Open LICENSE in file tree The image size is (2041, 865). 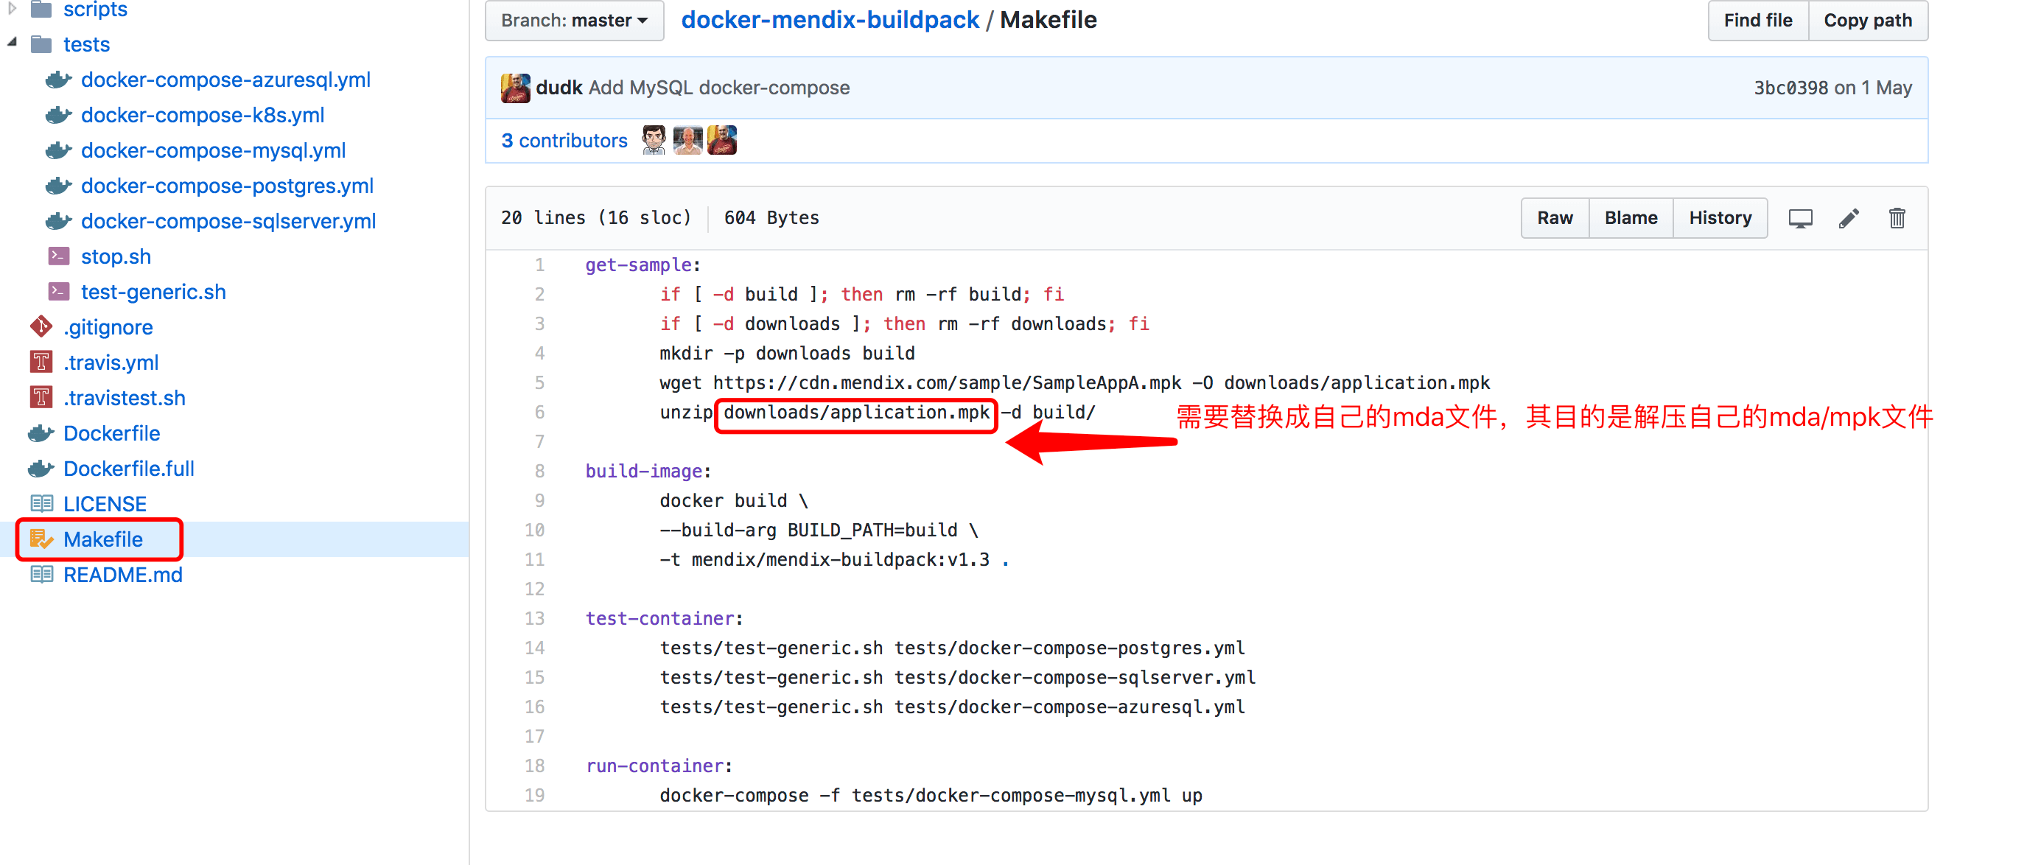(x=105, y=504)
